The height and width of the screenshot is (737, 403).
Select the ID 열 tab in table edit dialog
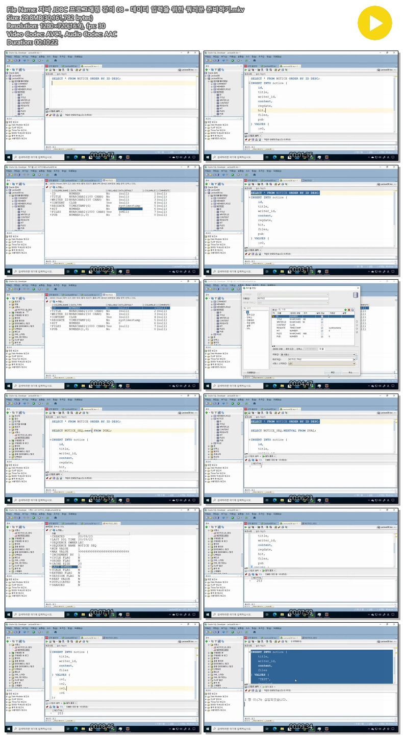321,349
